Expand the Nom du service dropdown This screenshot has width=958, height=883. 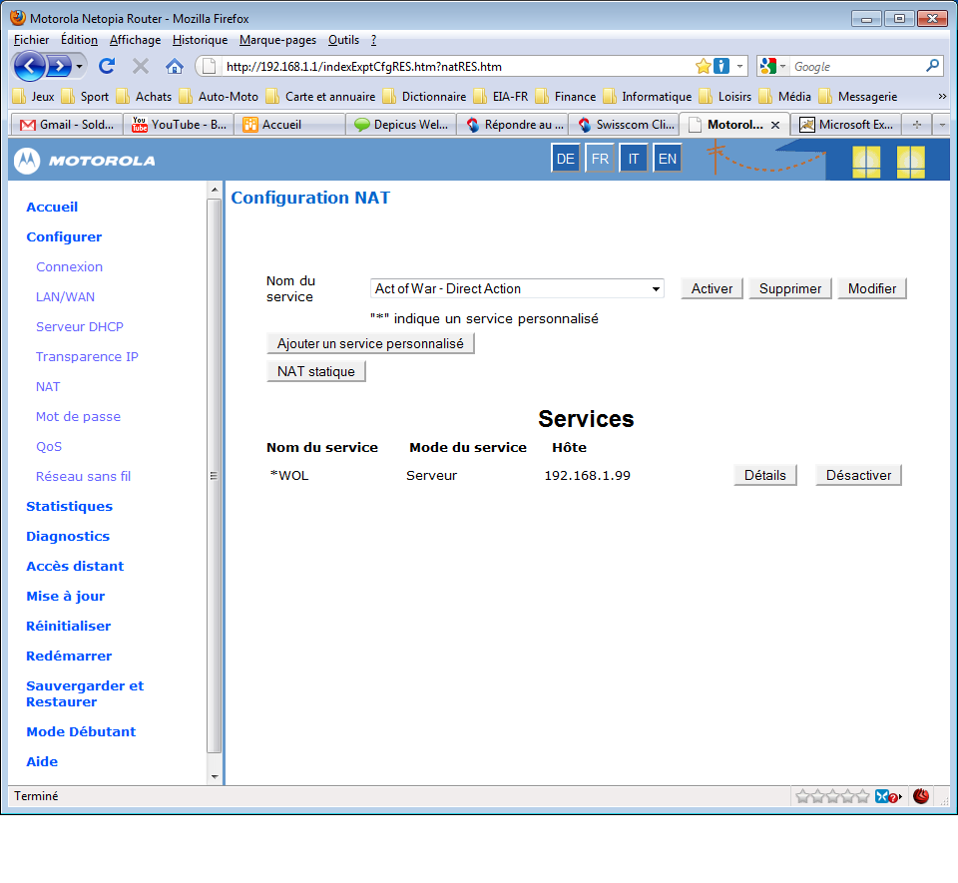656,289
